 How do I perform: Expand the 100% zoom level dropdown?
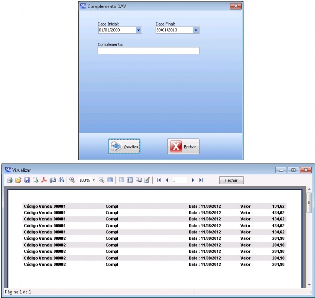coord(94,180)
